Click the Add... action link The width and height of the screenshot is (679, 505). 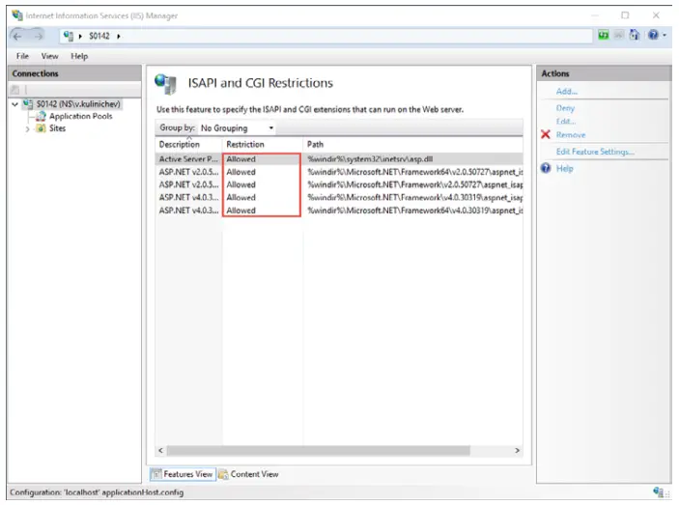pos(567,92)
